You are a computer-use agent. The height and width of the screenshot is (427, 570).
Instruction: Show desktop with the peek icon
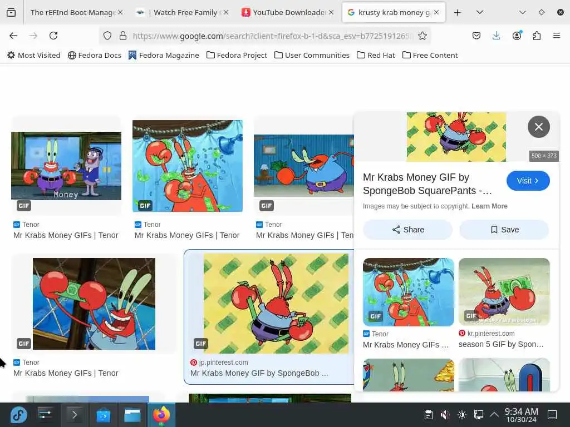point(552,415)
